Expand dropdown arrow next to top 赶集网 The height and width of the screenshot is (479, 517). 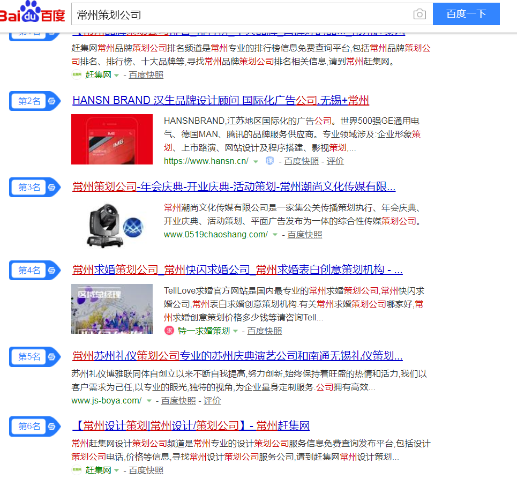pyautogui.click(x=116, y=76)
